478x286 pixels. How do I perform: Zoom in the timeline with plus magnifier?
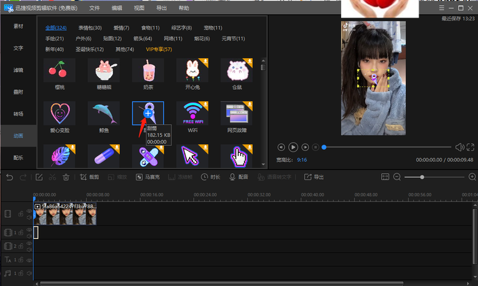coord(472,177)
